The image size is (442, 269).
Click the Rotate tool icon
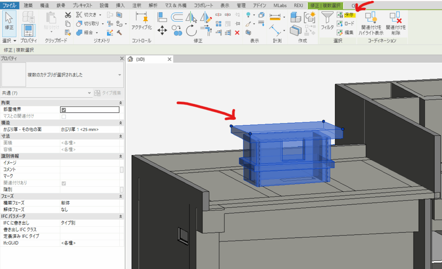[x=191, y=30]
